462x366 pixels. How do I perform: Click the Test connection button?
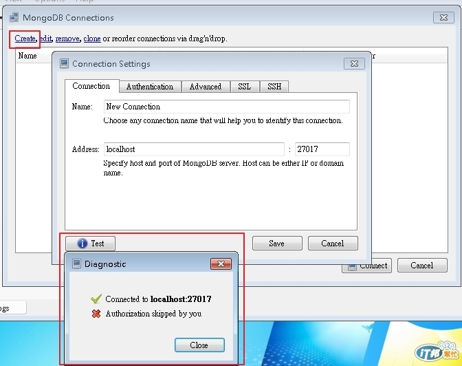click(90, 244)
